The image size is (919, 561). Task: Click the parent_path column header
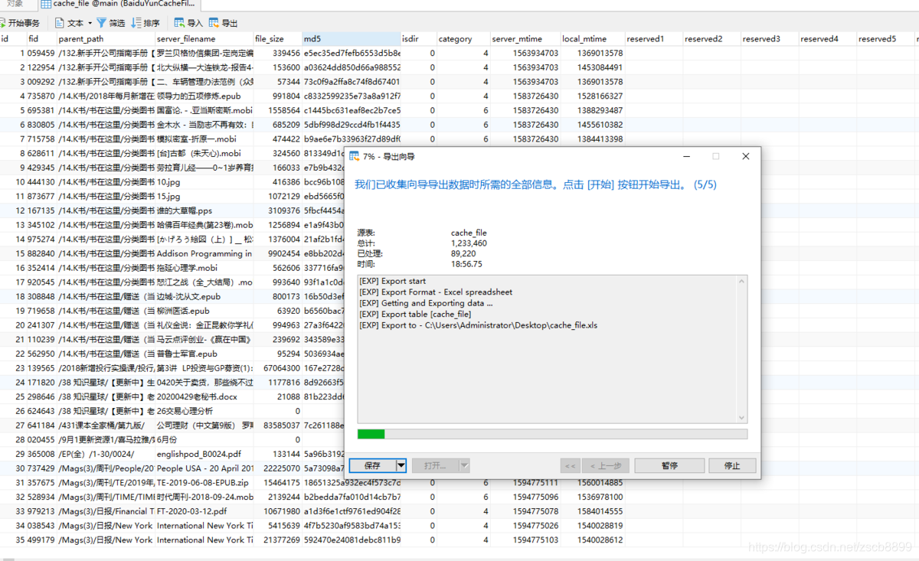click(105, 38)
